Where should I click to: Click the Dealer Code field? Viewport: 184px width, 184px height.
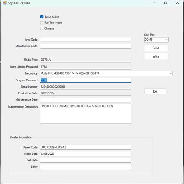85,147
